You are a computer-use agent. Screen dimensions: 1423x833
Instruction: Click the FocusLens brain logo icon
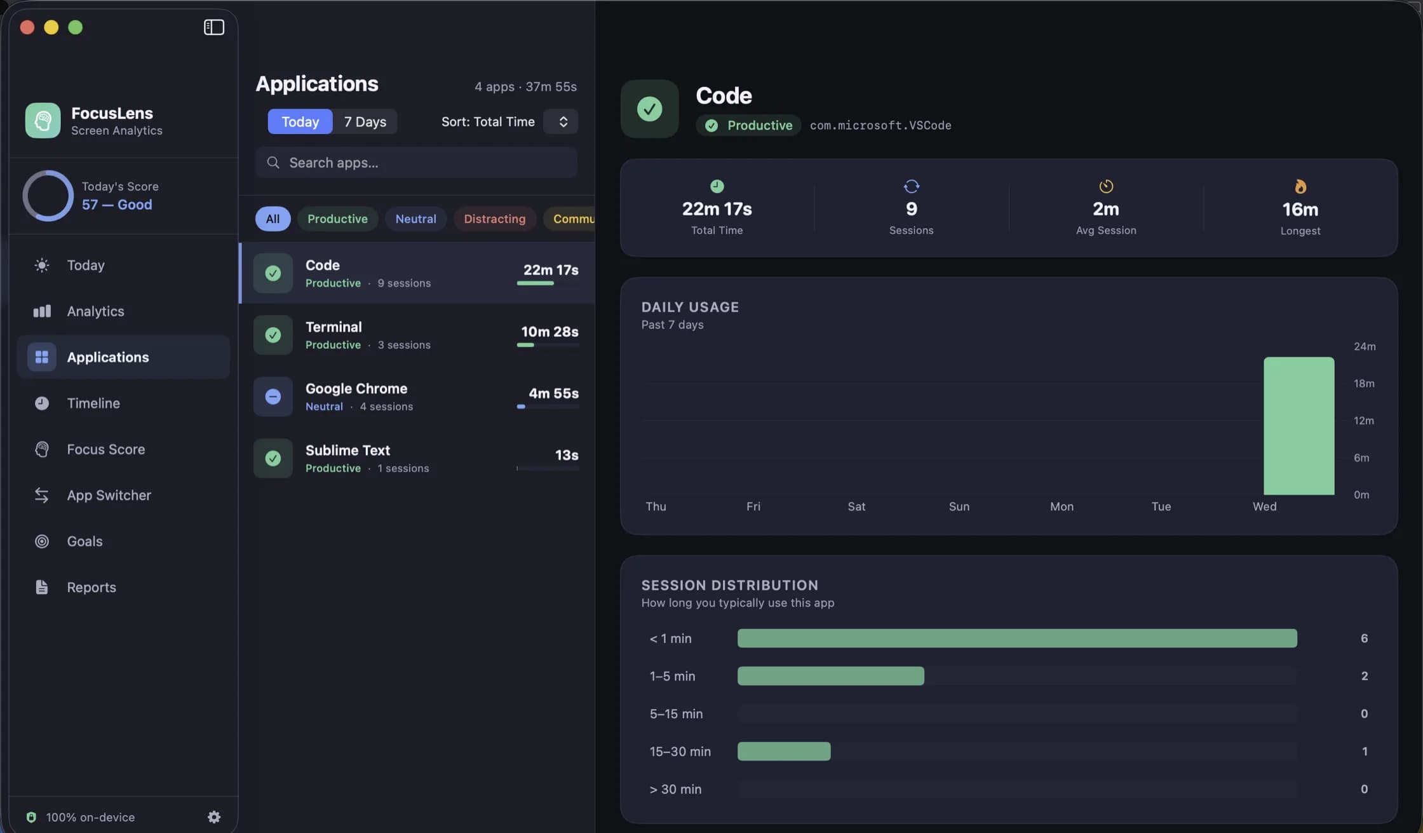tap(43, 120)
